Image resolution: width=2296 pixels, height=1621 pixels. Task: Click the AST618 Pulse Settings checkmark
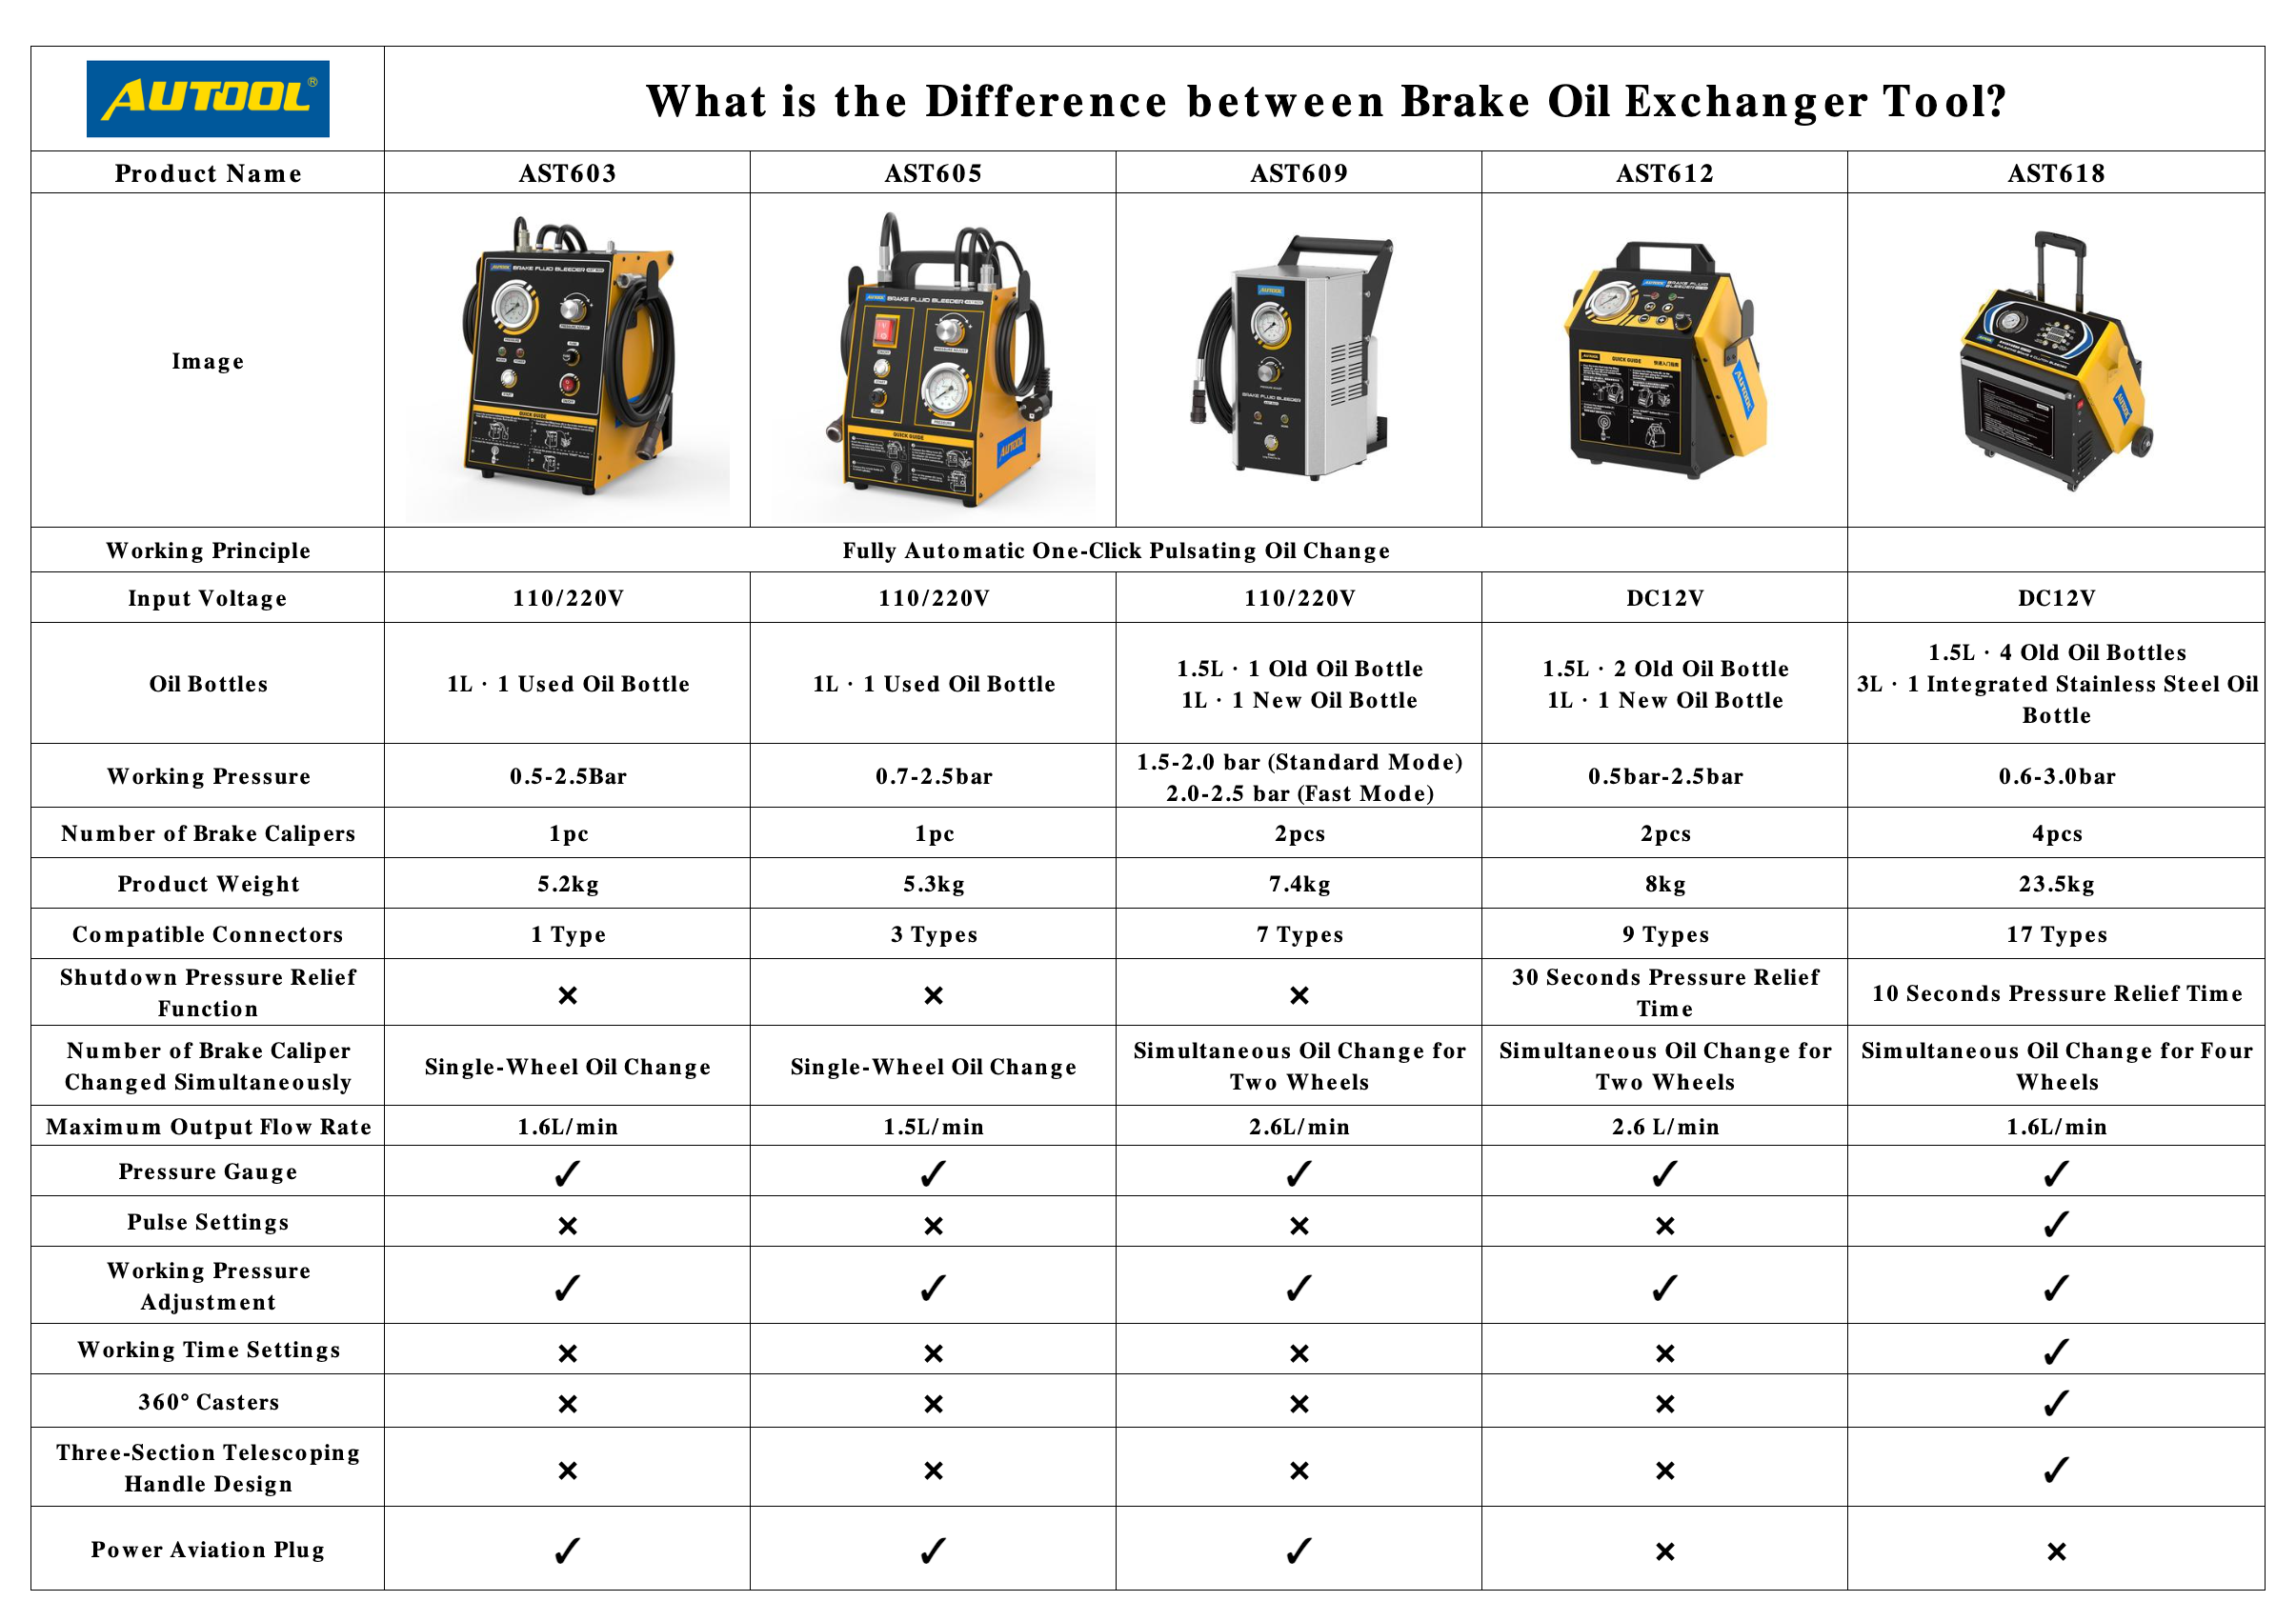pyautogui.click(x=2056, y=1224)
